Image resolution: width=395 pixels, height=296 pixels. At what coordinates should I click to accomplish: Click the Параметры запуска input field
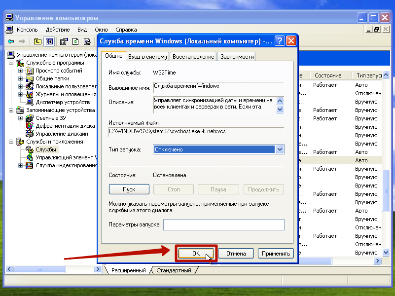[224, 224]
